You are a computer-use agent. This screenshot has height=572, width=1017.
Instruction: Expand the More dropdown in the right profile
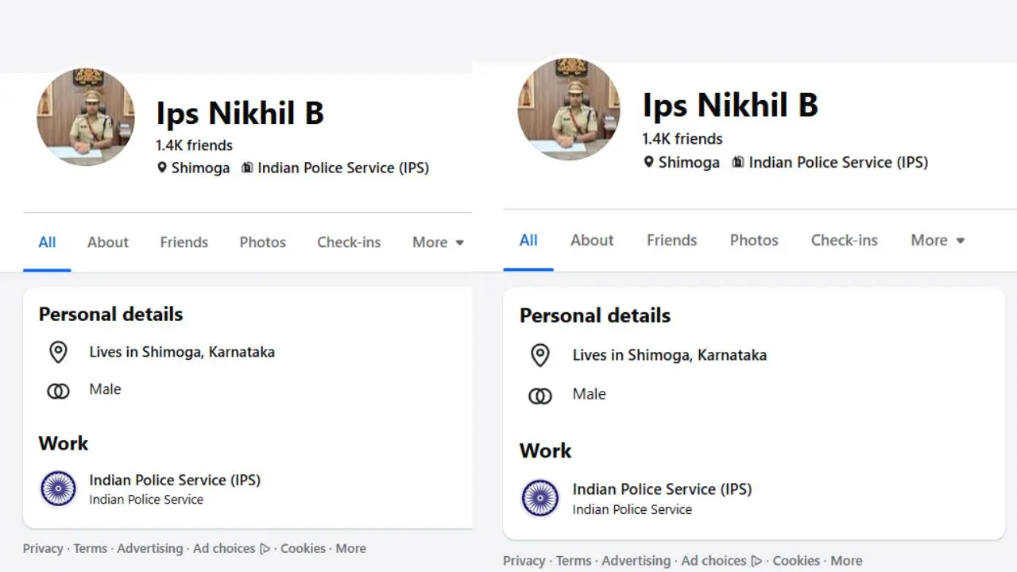tap(938, 240)
